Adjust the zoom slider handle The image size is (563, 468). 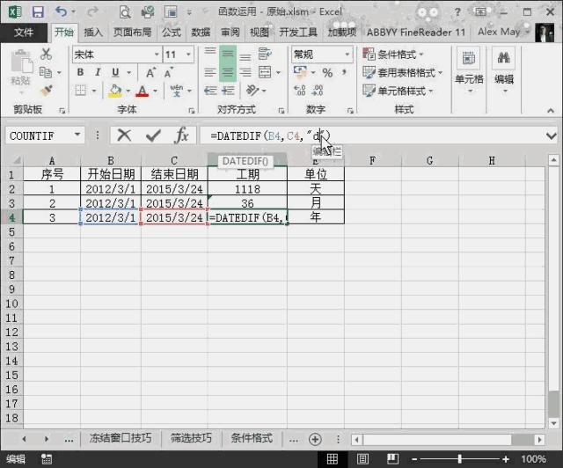pyautogui.click(x=459, y=458)
